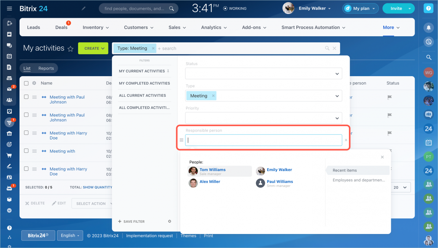Expand the Analytics menu
The width and height of the screenshot is (438, 248).
[214, 27]
